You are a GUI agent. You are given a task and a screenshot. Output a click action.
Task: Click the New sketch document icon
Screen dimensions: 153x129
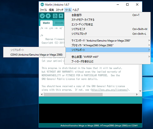pos(55,16)
